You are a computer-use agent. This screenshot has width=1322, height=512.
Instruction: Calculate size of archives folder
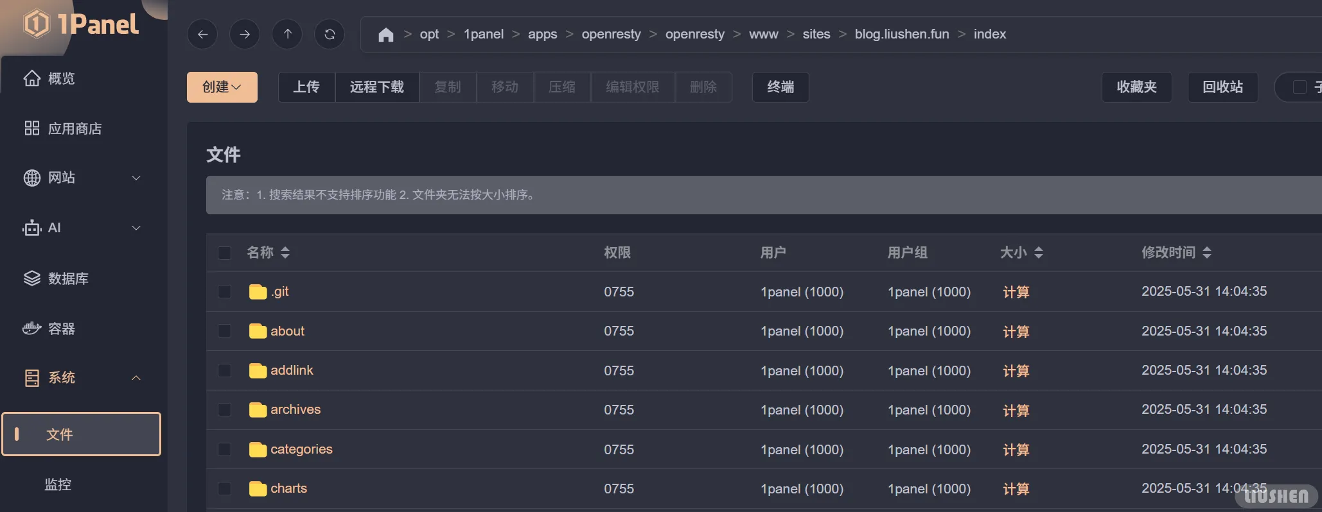1016,410
